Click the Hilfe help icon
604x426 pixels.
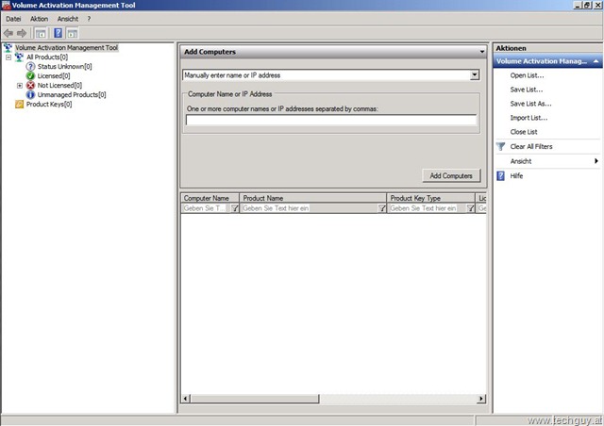500,176
